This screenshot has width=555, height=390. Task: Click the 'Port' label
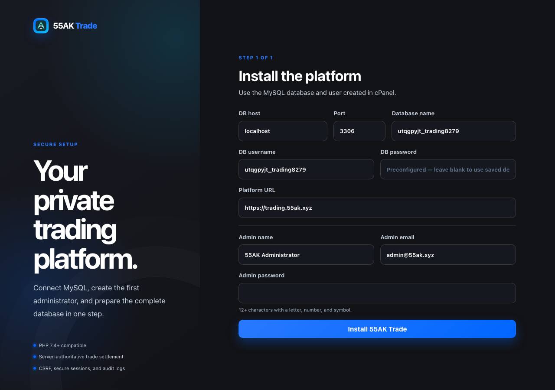pos(340,114)
